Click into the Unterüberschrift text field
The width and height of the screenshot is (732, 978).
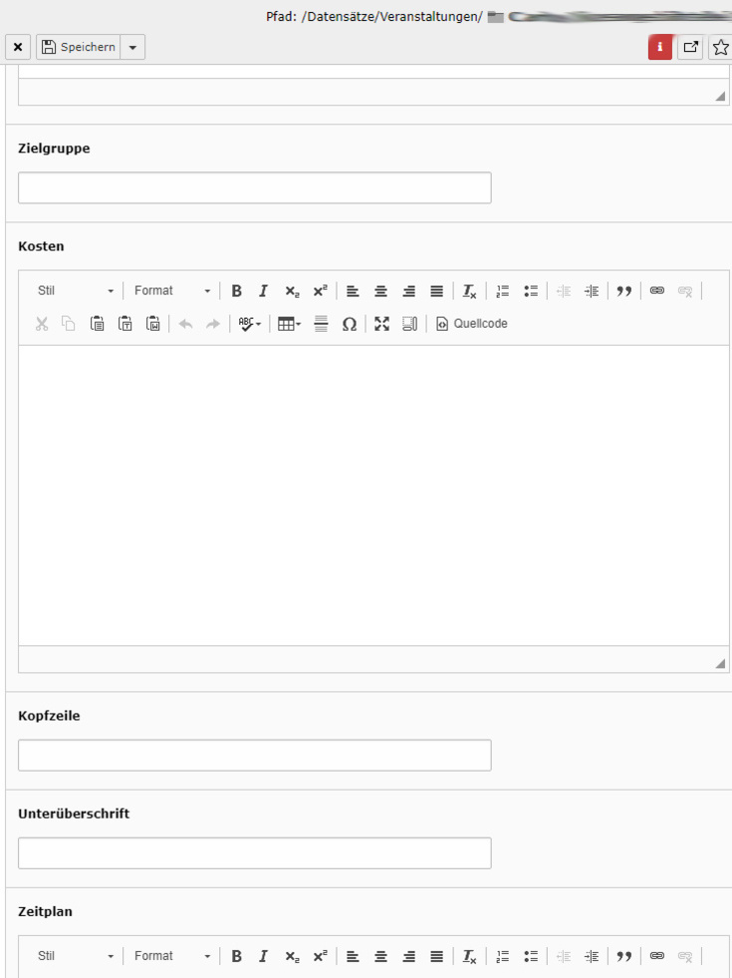click(254, 853)
